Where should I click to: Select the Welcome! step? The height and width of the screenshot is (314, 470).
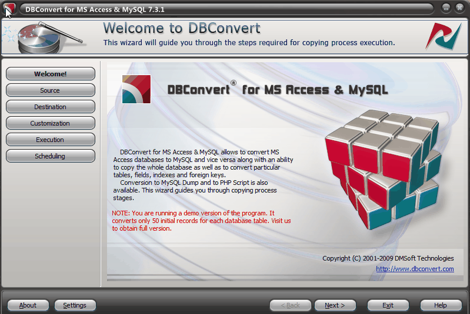(51, 74)
